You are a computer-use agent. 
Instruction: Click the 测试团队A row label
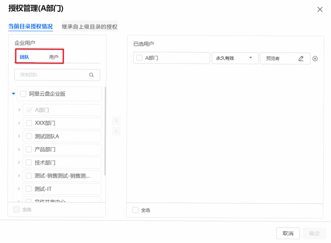pos(47,136)
